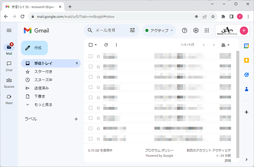The image size is (254, 167).
Task: Click the company logo in header
Action: 227,31
